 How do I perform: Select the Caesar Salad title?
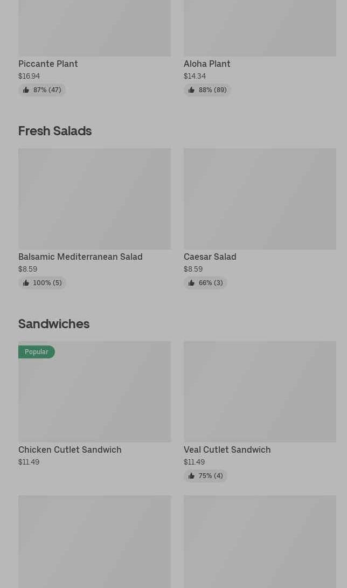click(210, 257)
